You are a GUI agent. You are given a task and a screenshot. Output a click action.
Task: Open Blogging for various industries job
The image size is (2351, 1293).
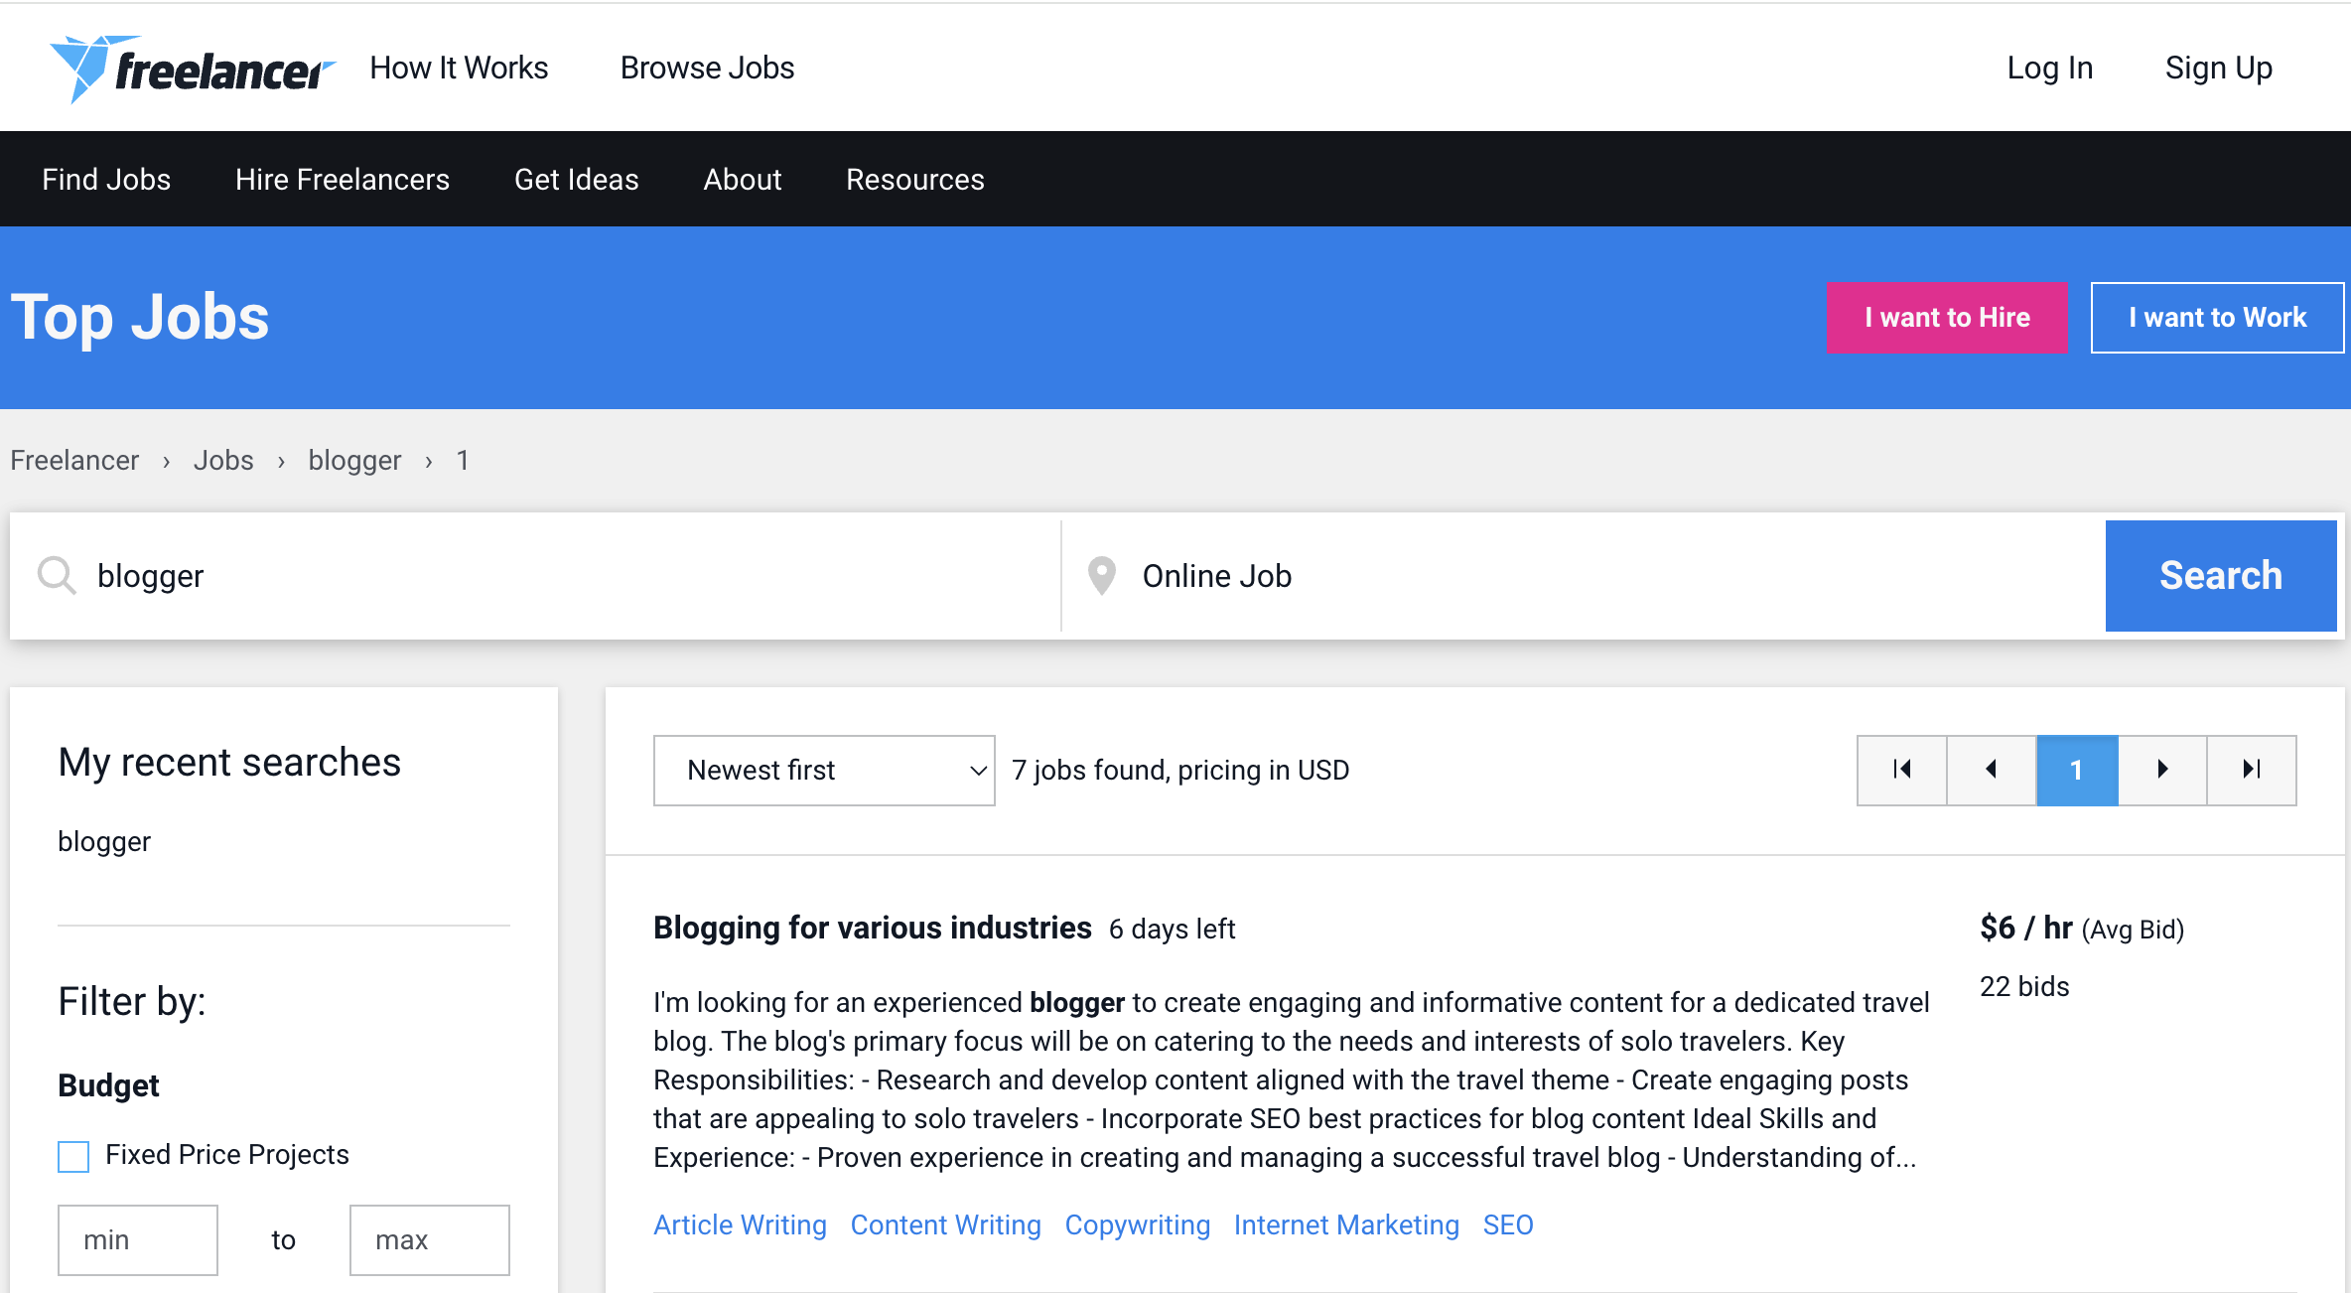(x=872, y=928)
